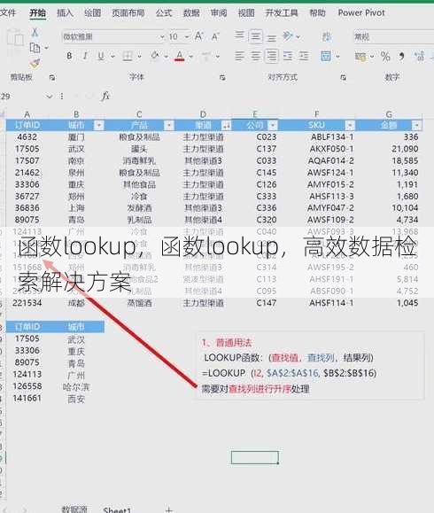434x513 pixels.
Task: Open the 审阅 ribbon tab
Action: tap(219, 13)
